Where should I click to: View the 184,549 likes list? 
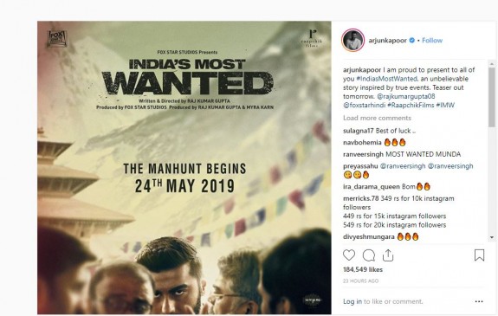pos(363,269)
